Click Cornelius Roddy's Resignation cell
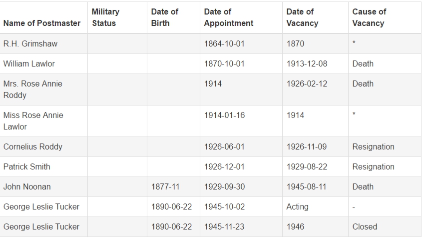The image size is (422, 238). (373, 146)
